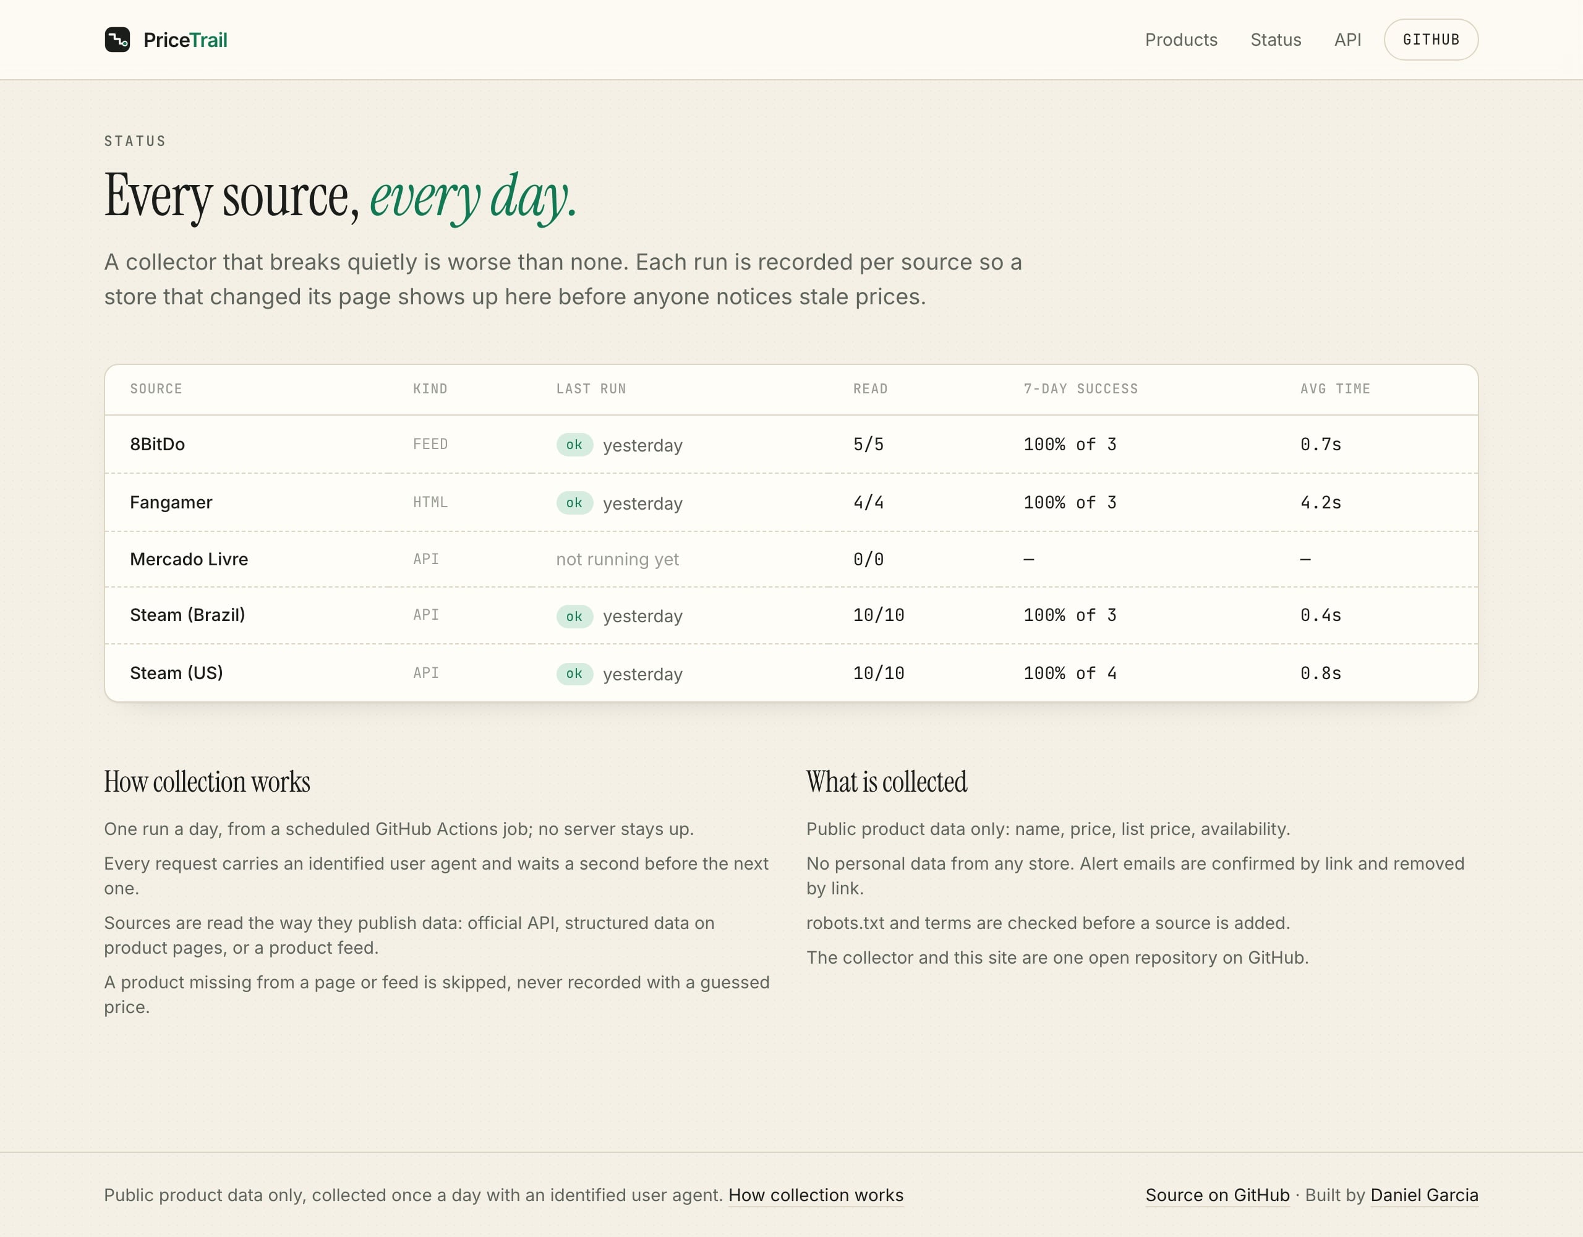Click the '100% of 4' success value

pos(1070,673)
